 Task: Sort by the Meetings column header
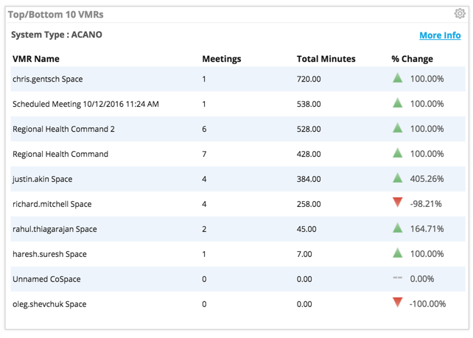coord(222,59)
